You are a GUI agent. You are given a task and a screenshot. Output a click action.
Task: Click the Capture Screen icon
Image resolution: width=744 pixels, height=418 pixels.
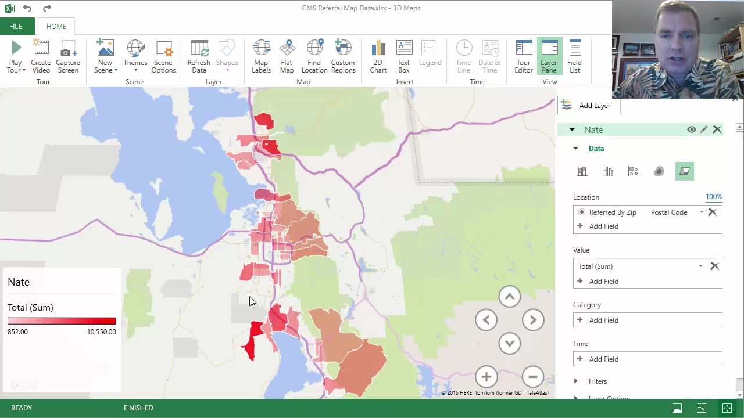click(x=68, y=57)
